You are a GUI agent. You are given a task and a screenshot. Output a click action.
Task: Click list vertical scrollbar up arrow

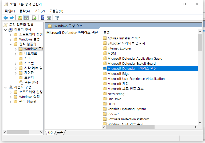point(200,32)
